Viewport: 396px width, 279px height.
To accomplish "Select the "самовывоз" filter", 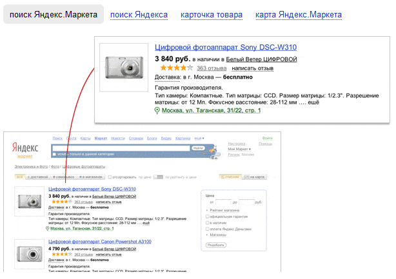I will pos(63,177).
